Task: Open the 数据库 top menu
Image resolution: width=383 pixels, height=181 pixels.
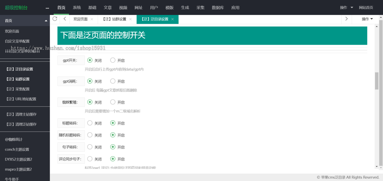Action: coord(218,8)
